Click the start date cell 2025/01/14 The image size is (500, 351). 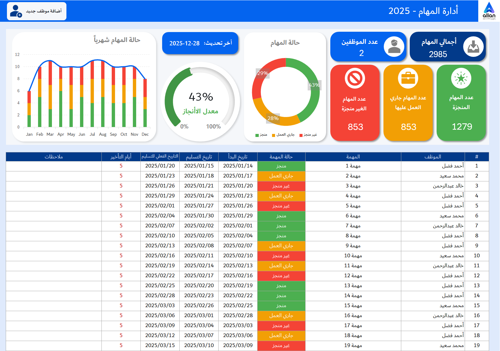click(238, 166)
